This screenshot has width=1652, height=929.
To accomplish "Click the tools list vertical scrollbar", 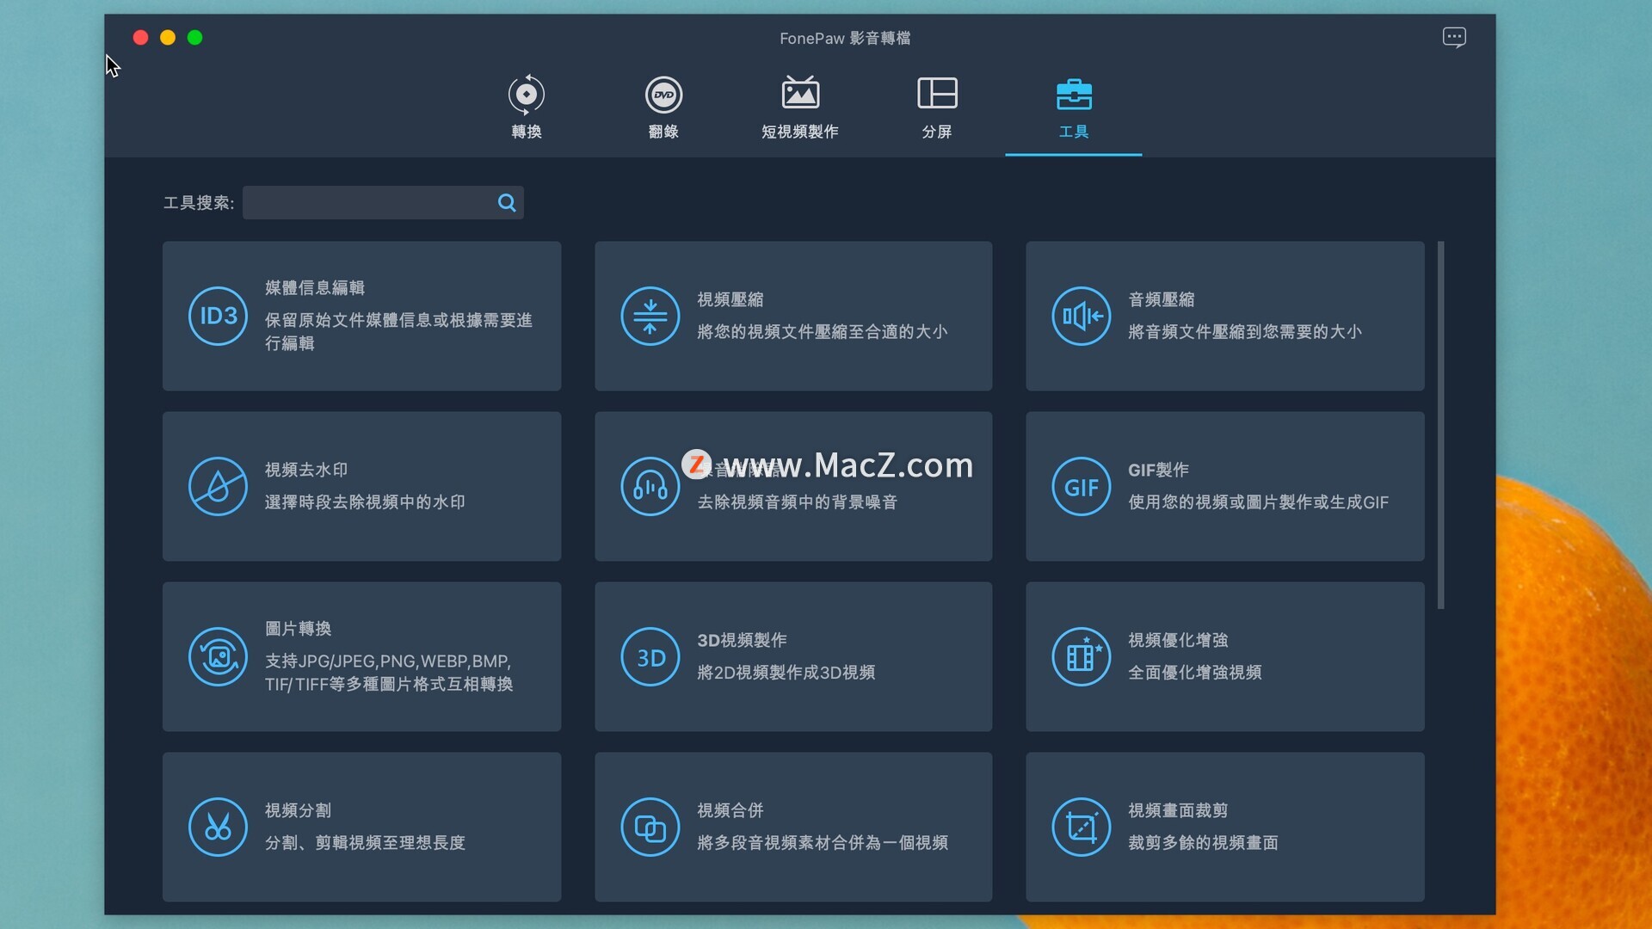I will click(x=1441, y=426).
